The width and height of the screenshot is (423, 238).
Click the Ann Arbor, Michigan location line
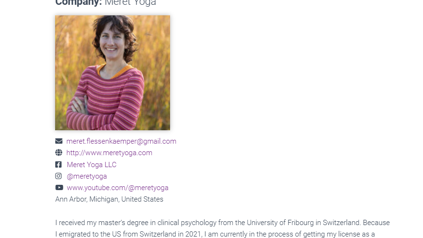click(109, 199)
